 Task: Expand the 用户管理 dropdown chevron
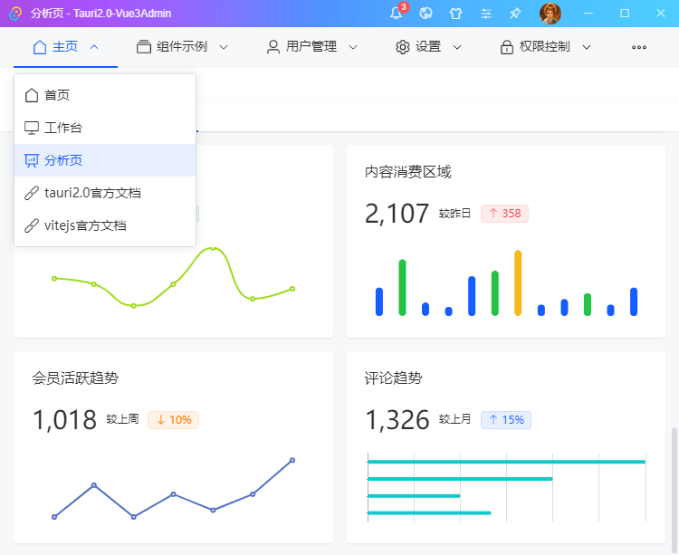click(x=353, y=47)
